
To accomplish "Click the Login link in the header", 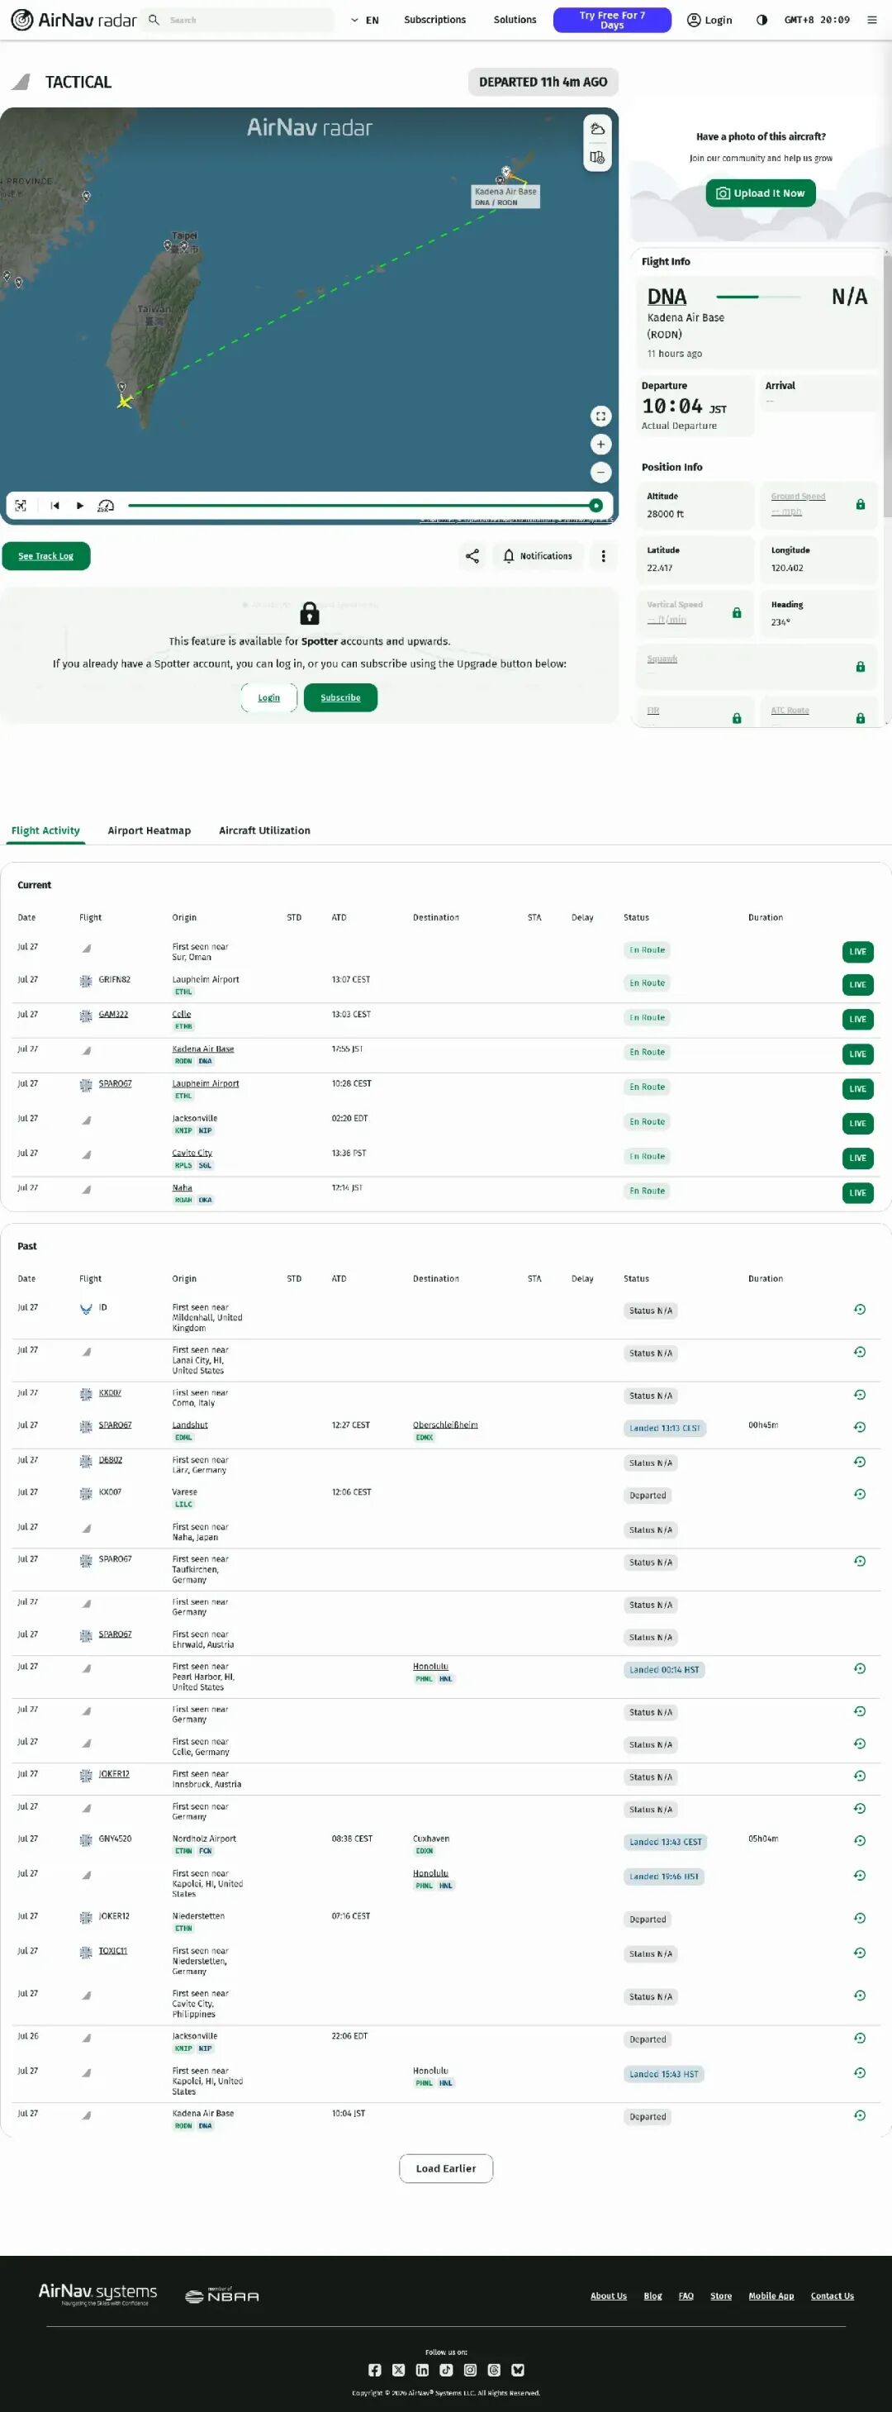I will pos(709,20).
